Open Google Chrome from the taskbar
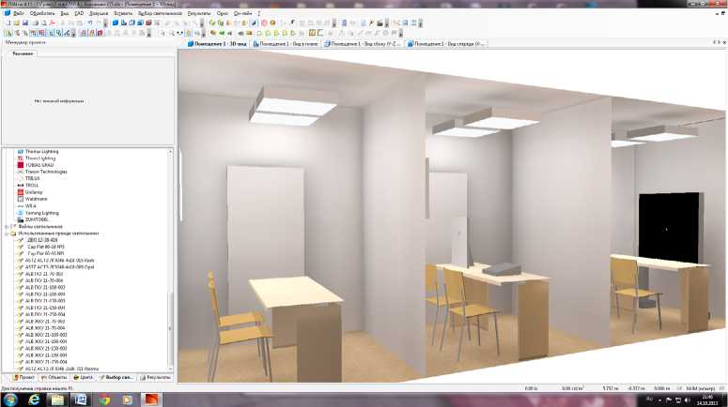 point(103,399)
